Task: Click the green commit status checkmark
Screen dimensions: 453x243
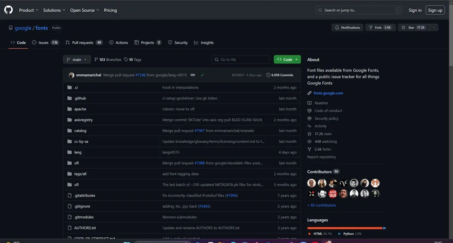Action: tap(202, 75)
